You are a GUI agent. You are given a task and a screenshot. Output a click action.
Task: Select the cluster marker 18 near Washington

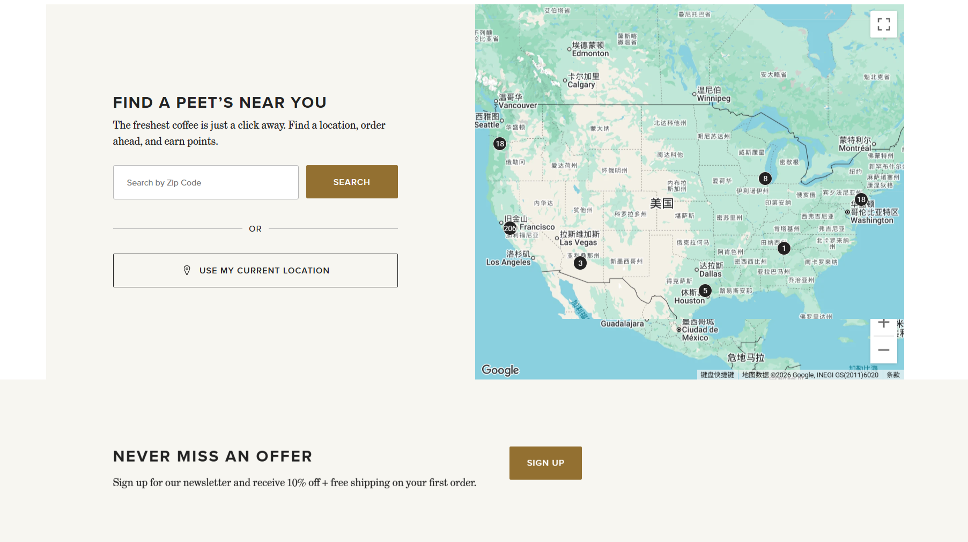pos(861,199)
